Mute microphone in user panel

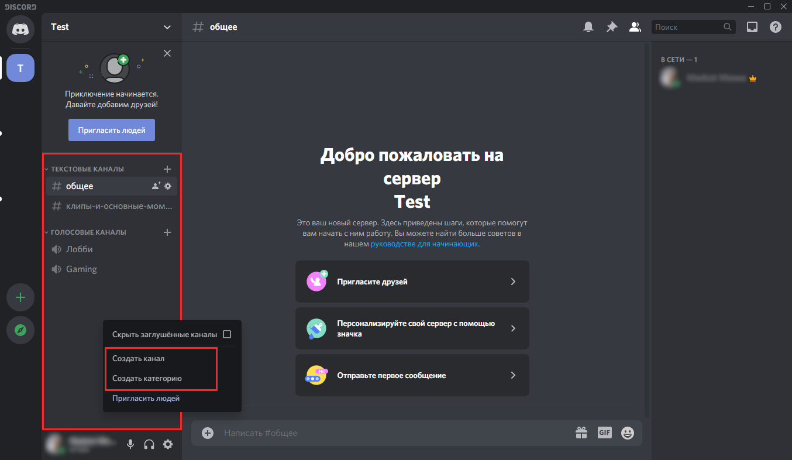(x=130, y=444)
